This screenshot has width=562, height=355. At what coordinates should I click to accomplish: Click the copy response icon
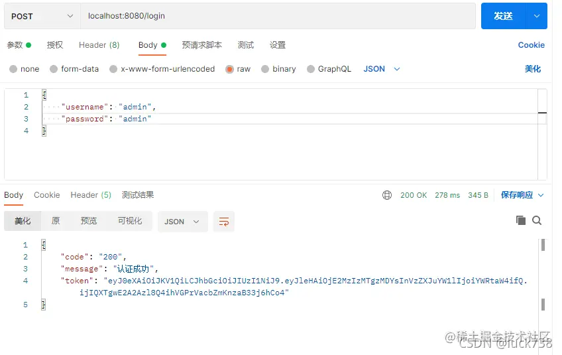[521, 220]
